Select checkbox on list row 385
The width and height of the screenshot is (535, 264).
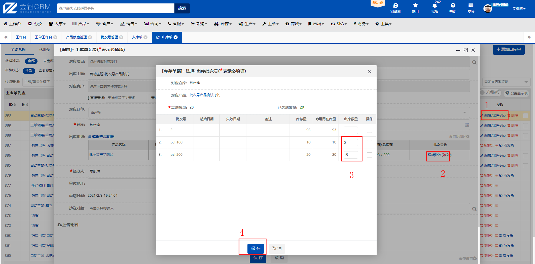[526, 166]
